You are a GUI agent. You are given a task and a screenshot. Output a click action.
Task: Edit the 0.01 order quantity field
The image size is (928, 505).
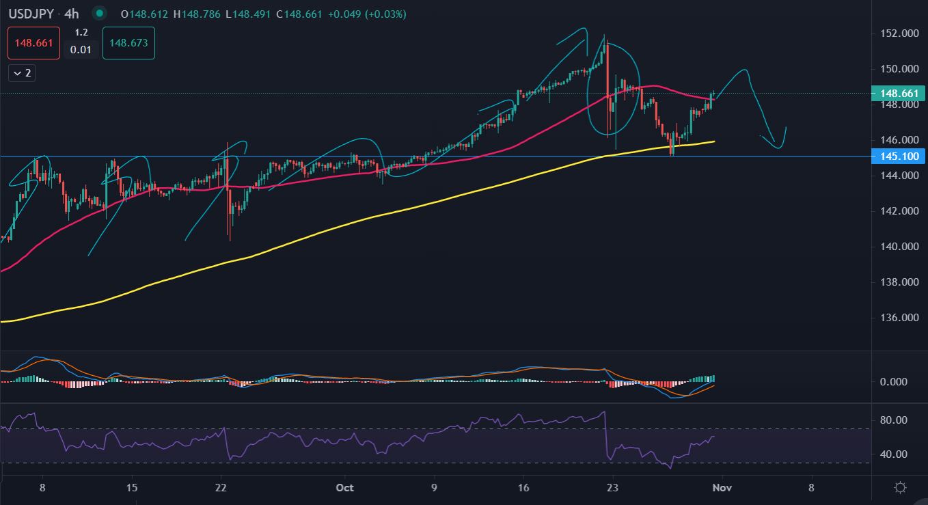[x=81, y=50]
